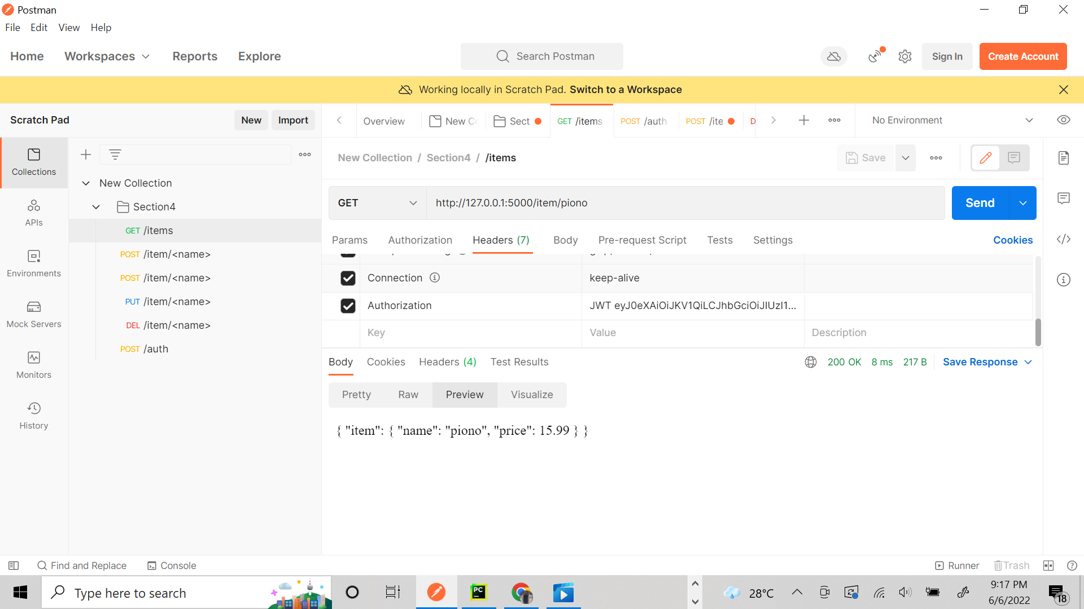The image size is (1084, 609).
Task: Open the code snippet icon
Action: click(1064, 239)
